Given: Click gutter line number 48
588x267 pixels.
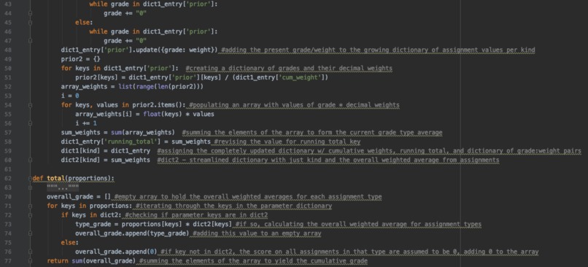Looking at the screenshot, I should [8, 50].
